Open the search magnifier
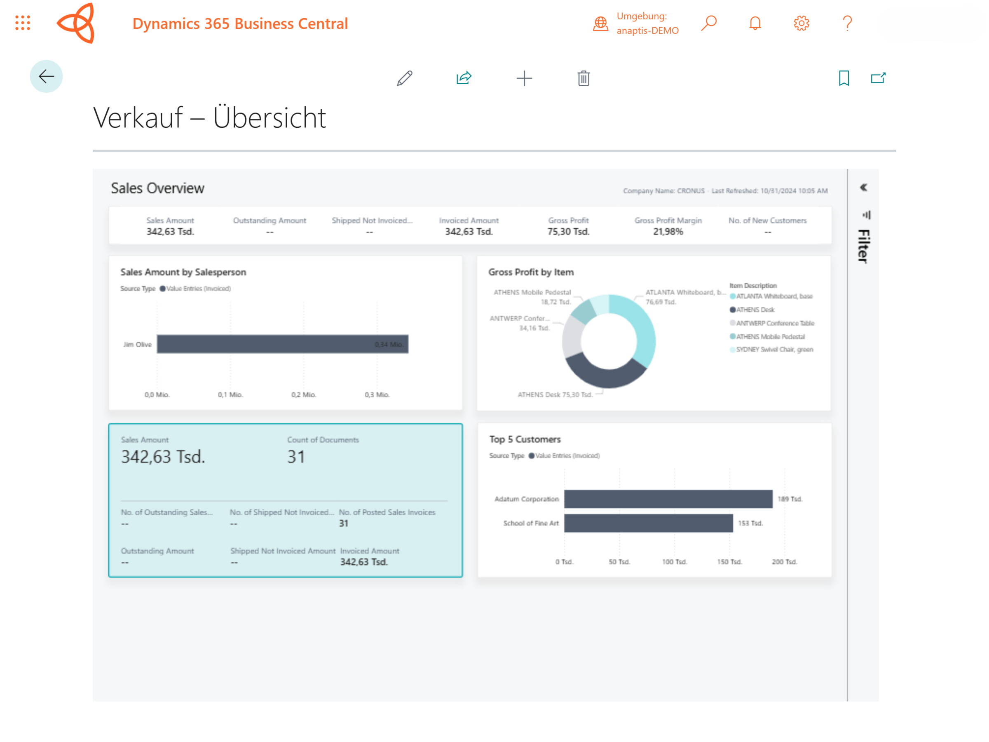989x742 pixels. [x=709, y=23]
